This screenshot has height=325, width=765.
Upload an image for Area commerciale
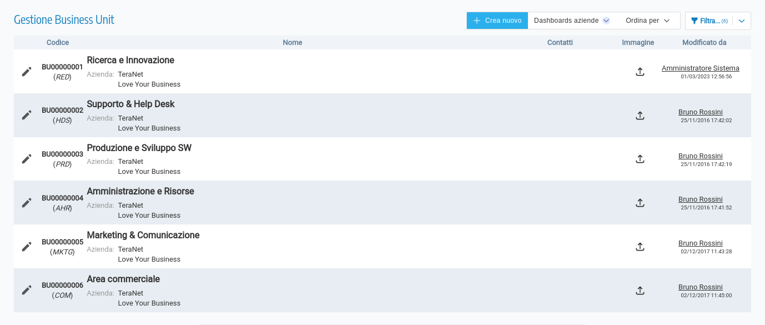click(640, 290)
